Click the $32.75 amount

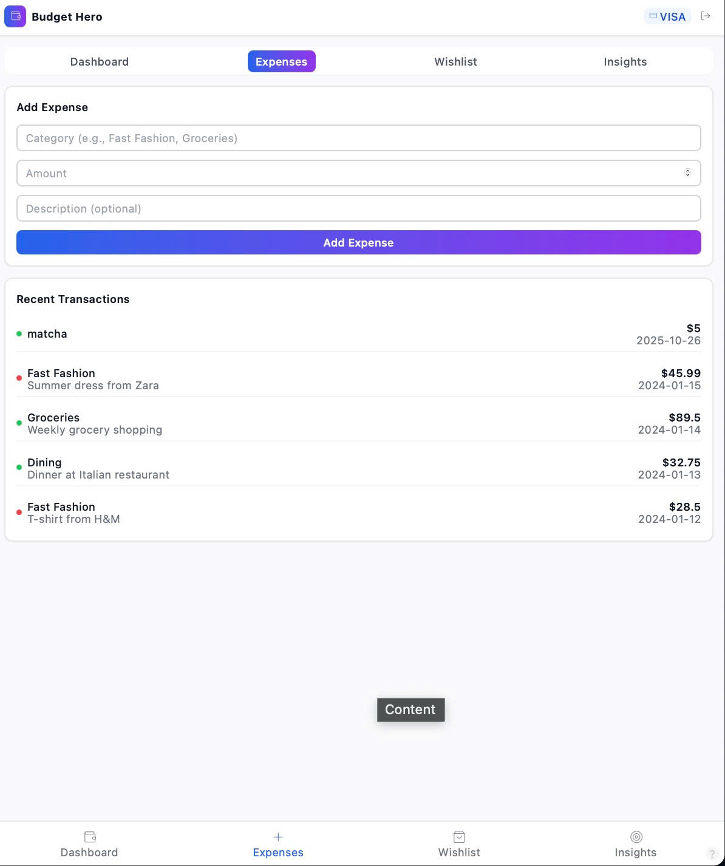point(681,462)
